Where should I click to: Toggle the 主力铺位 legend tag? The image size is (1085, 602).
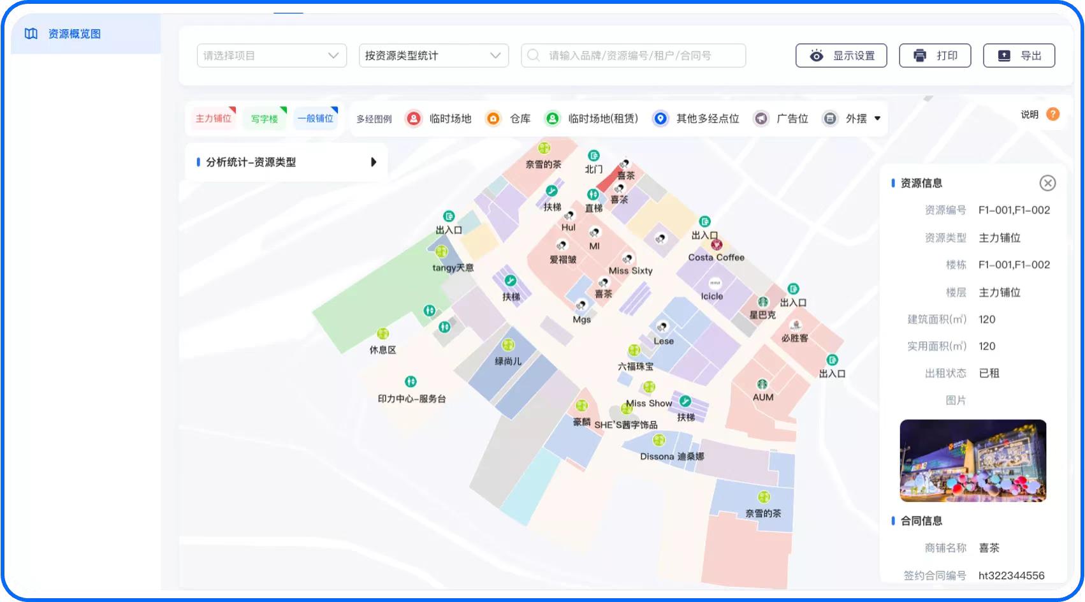[214, 119]
